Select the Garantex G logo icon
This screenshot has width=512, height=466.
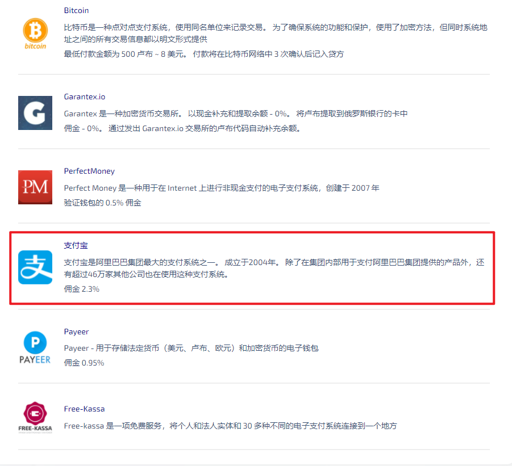[x=35, y=113]
